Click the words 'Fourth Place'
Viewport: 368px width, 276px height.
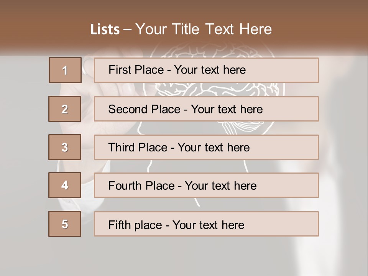(x=141, y=186)
